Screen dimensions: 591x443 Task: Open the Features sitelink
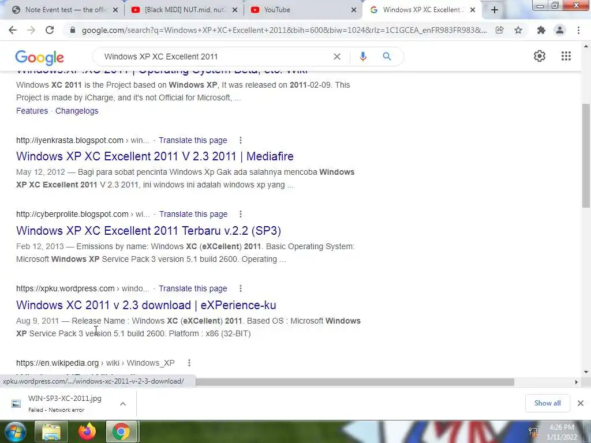[32, 111]
